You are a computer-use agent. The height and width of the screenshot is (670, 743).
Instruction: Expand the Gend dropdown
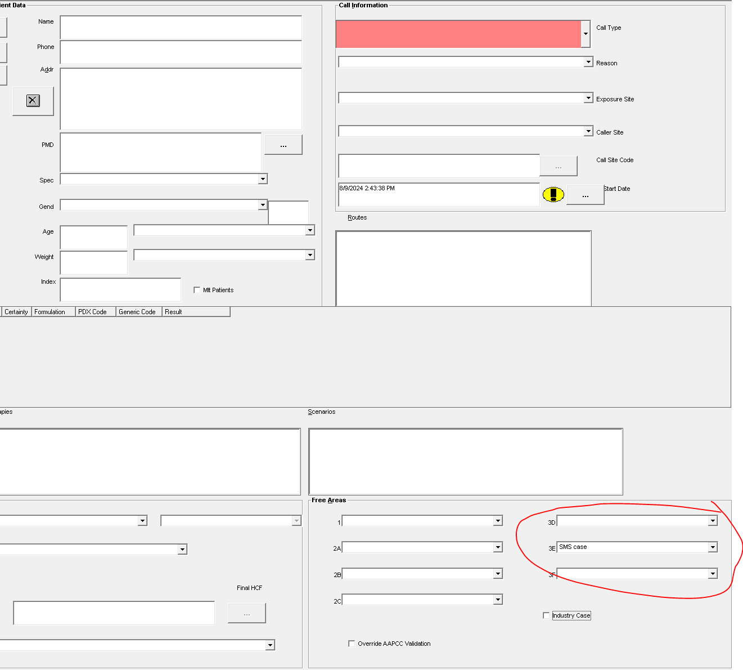click(x=263, y=205)
